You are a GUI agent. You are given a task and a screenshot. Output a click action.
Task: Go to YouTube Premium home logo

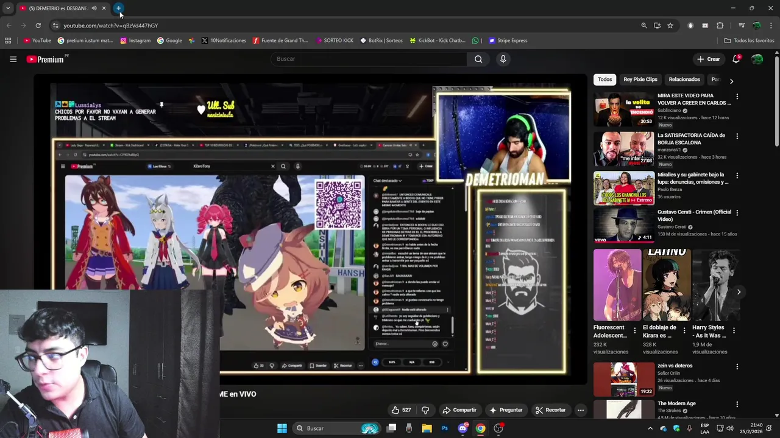click(x=46, y=59)
